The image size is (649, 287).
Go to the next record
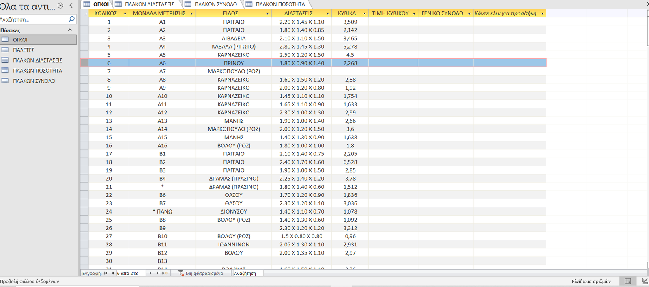[150, 273]
